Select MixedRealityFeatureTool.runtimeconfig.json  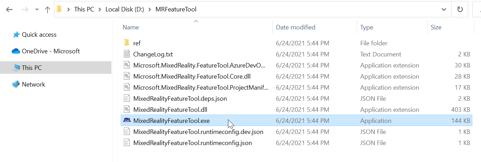[x=193, y=143]
